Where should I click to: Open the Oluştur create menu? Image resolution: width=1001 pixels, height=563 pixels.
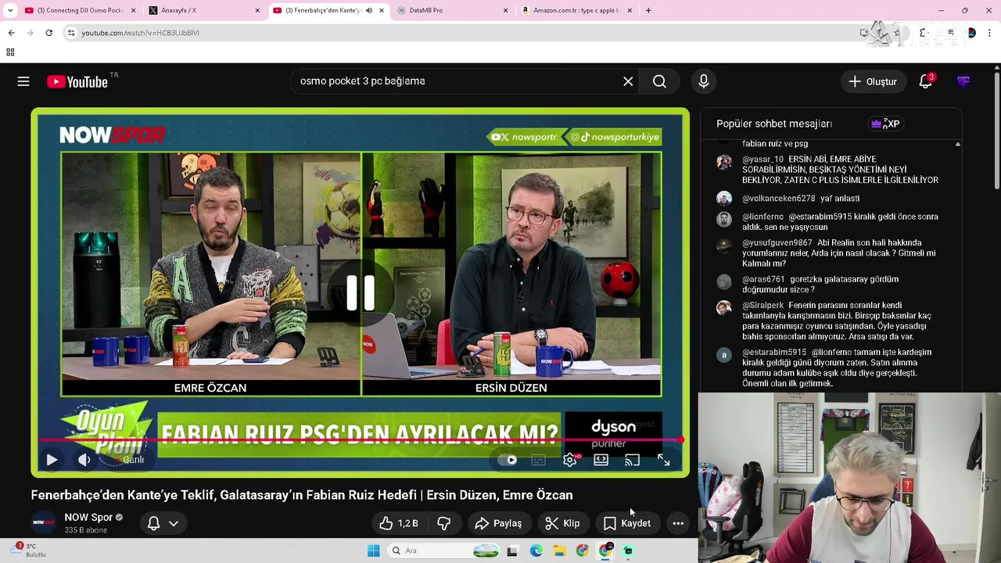click(x=873, y=81)
